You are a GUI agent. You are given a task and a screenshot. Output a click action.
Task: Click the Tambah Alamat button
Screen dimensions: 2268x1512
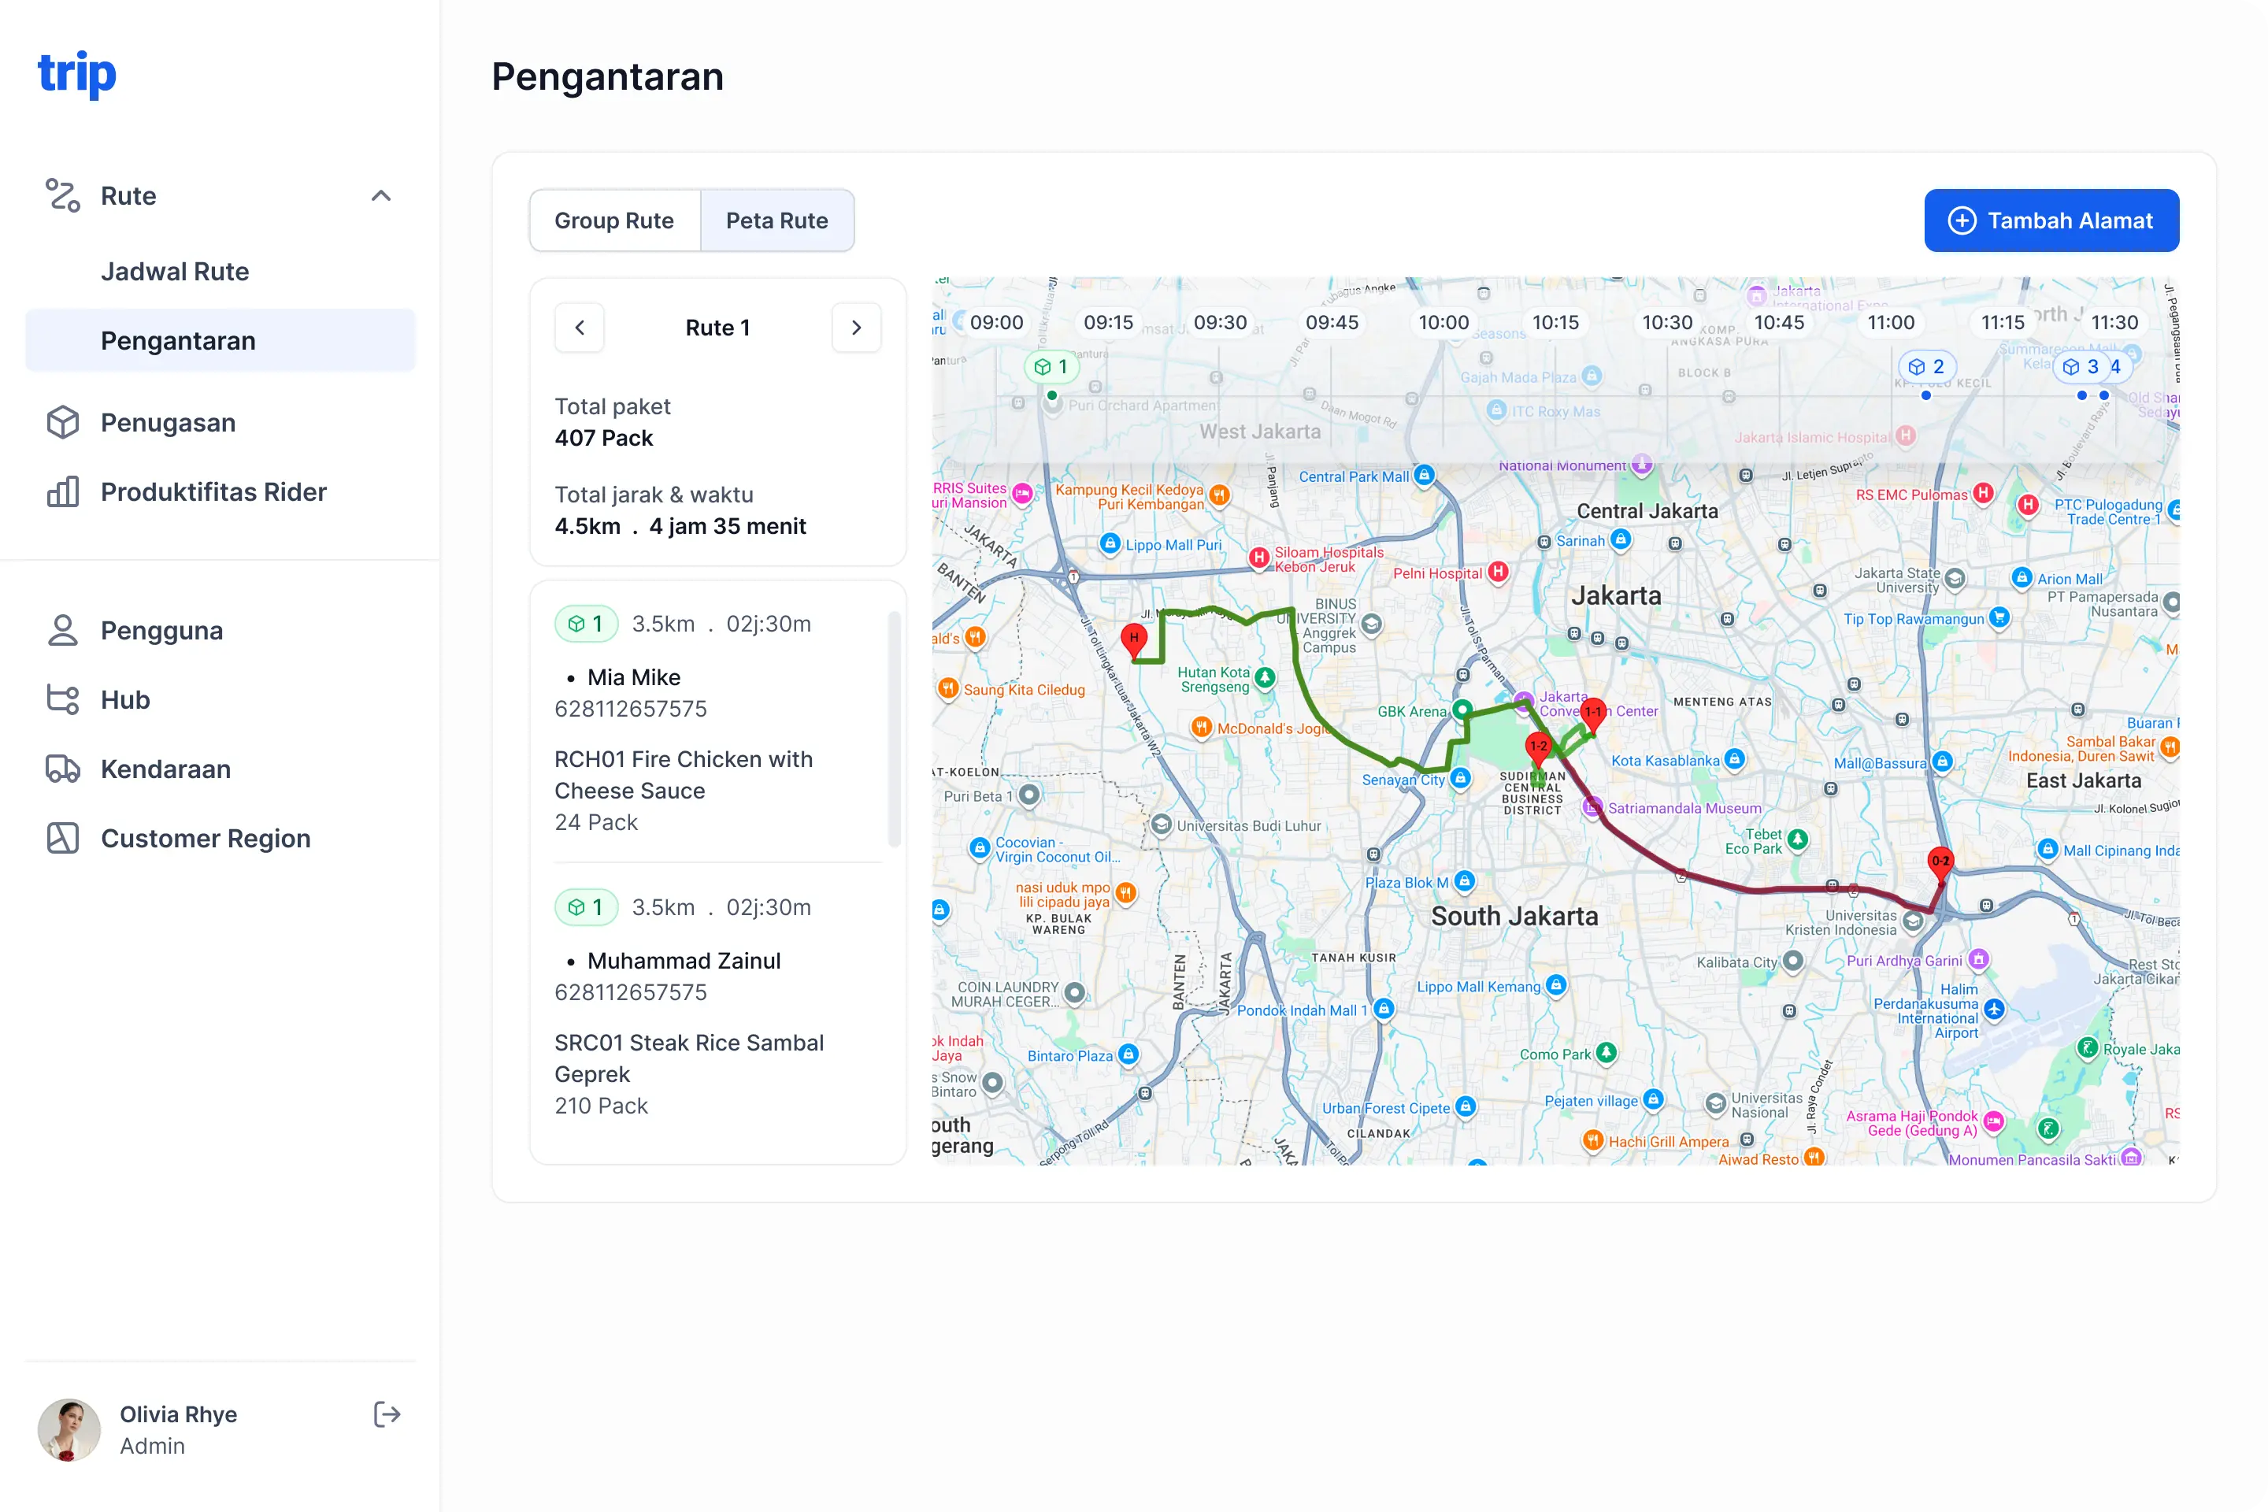pos(2051,220)
